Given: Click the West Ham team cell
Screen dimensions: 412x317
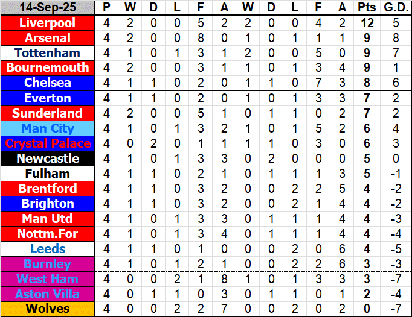Looking at the screenshot, I should point(48,279).
